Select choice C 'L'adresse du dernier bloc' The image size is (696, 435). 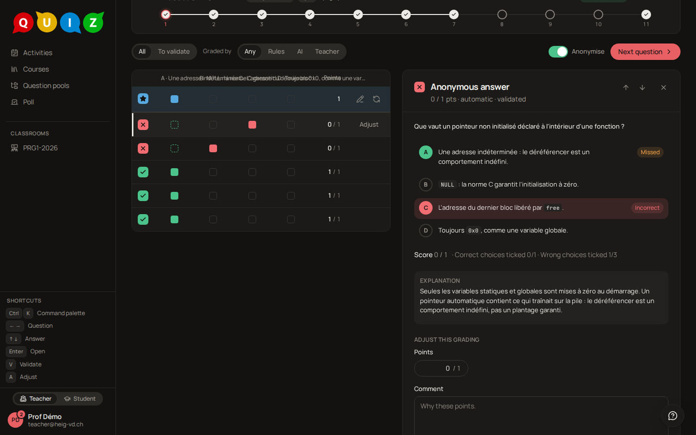coord(541,208)
